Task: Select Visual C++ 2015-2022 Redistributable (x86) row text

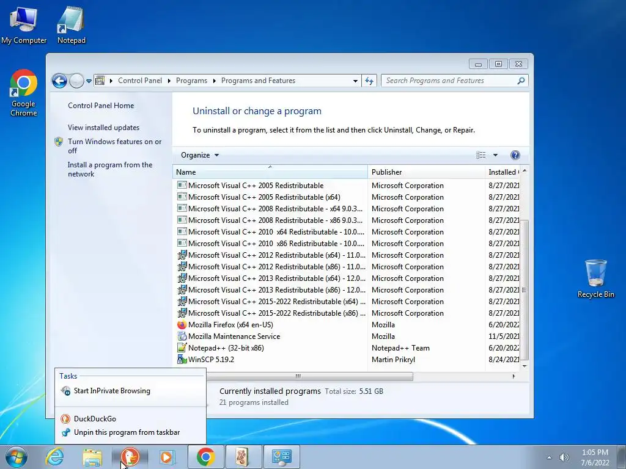Action: coord(277,313)
